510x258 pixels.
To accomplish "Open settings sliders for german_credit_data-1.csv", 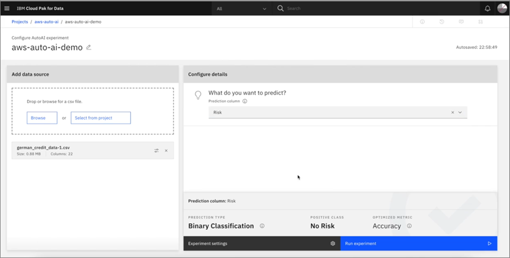I will pyautogui.click(x=157, y=150).
